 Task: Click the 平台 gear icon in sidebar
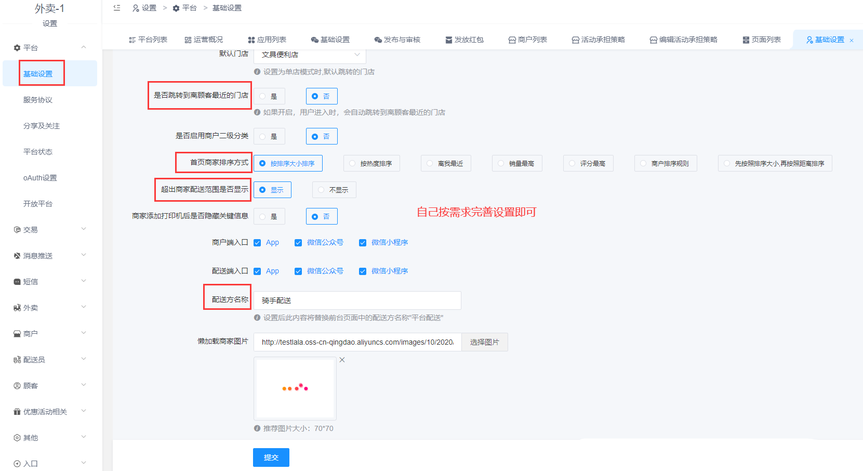point(17,48)
